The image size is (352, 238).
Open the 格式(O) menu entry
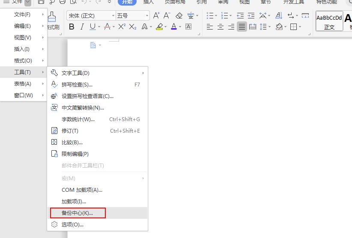[x=24, y=61]
